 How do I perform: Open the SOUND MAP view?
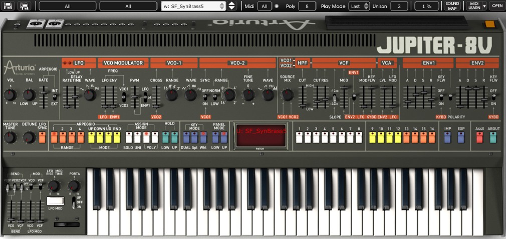coord(452,6)
